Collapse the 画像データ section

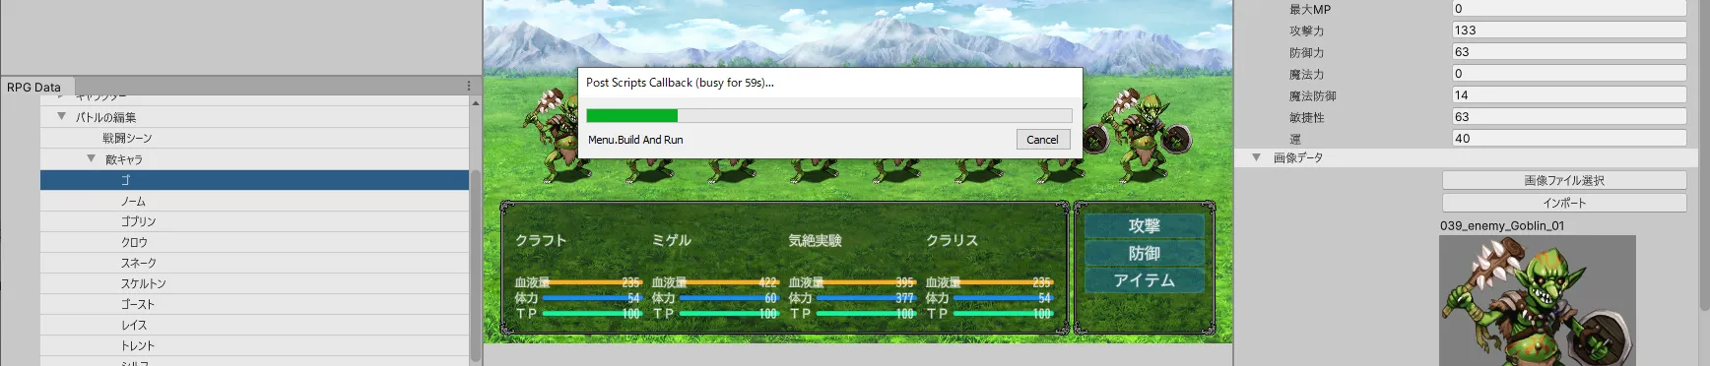click(x=1257, y=157)
